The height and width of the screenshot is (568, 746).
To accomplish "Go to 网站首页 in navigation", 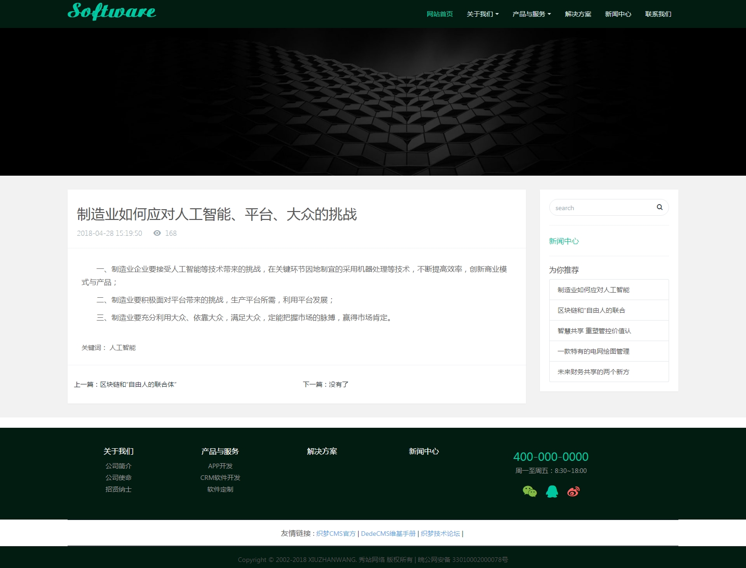I will tap(440, 14).
